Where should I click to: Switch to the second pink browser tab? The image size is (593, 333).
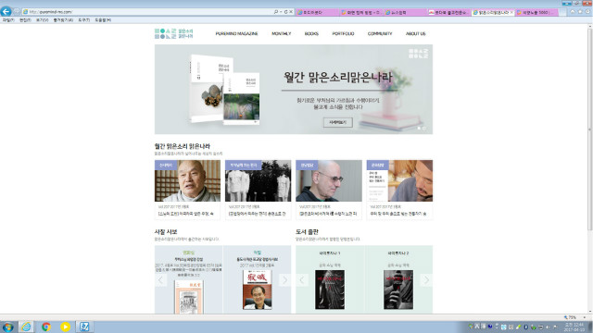click(x=360, y=12)
